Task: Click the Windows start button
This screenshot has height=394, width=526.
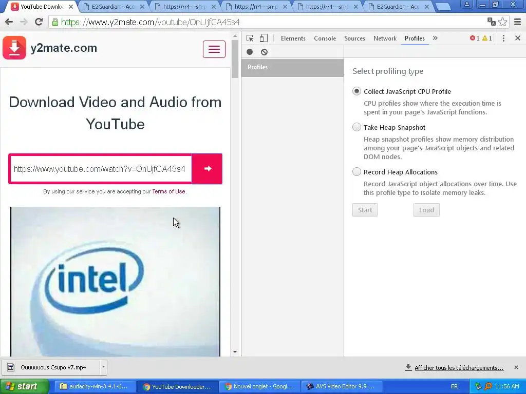Action: [25, 386]
